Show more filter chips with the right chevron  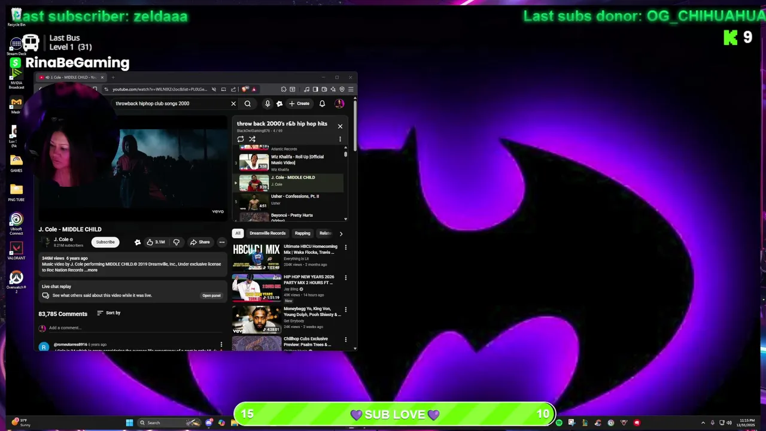(x=341, y=233)
